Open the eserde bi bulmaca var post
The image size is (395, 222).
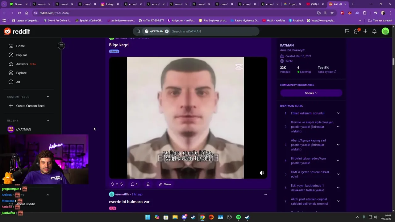129,202
